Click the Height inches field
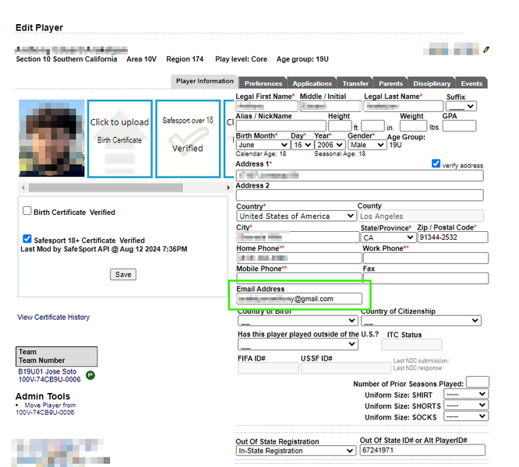 click(372, 126)
